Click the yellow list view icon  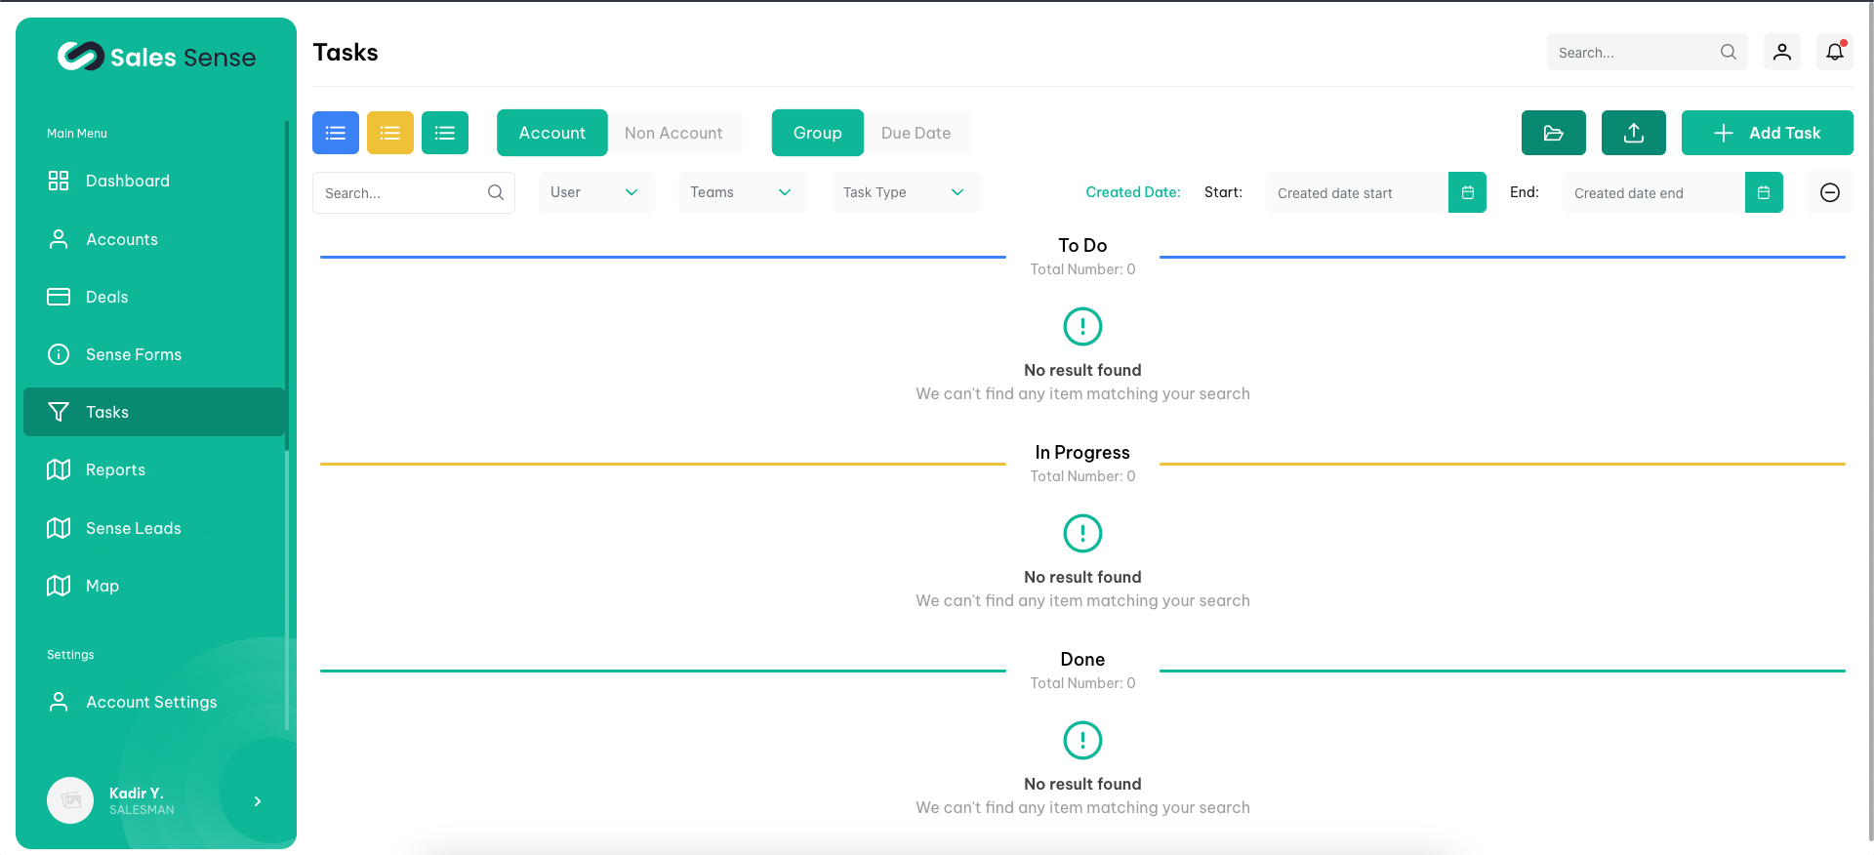[389, 133]
